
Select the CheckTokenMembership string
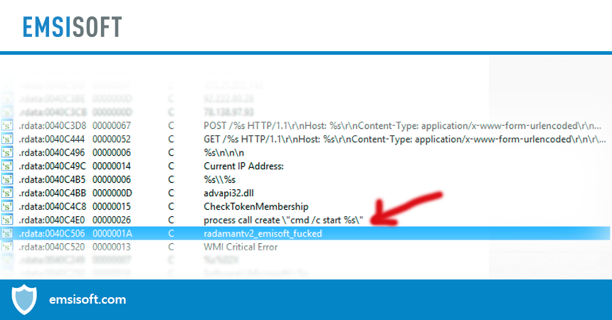coord(256,206)
